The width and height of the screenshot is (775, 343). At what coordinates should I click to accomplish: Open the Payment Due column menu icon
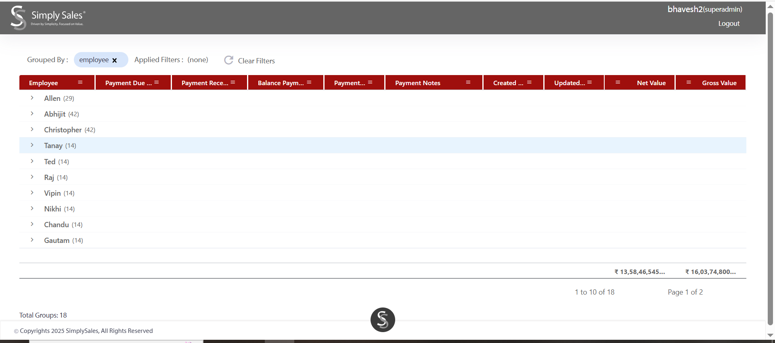(157, 82)
